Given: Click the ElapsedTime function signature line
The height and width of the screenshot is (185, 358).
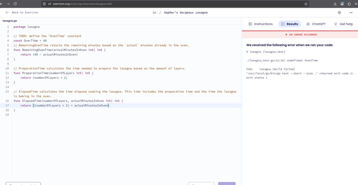Looking at the screenshot, I should [x=68, y=101].
